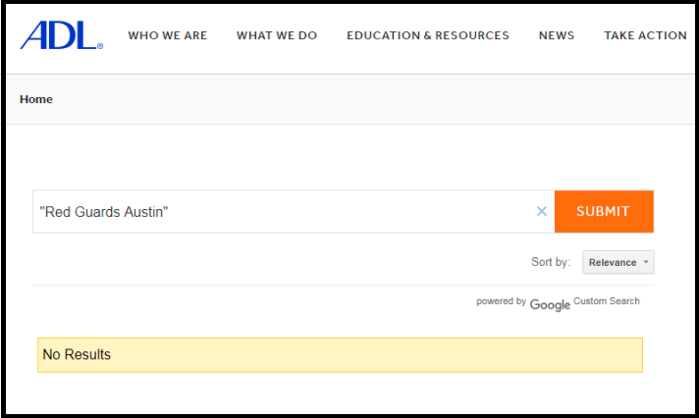699x418 pixels.
Task: Click the registered trademark symbol on logo
Action: (100, 46)
